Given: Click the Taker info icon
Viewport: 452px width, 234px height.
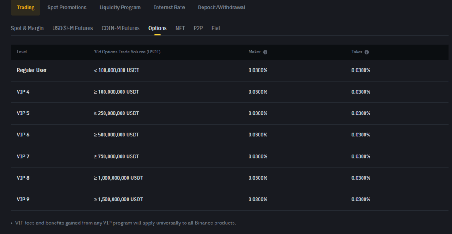Looking at the screenshot, I should [x=366, y=52].
